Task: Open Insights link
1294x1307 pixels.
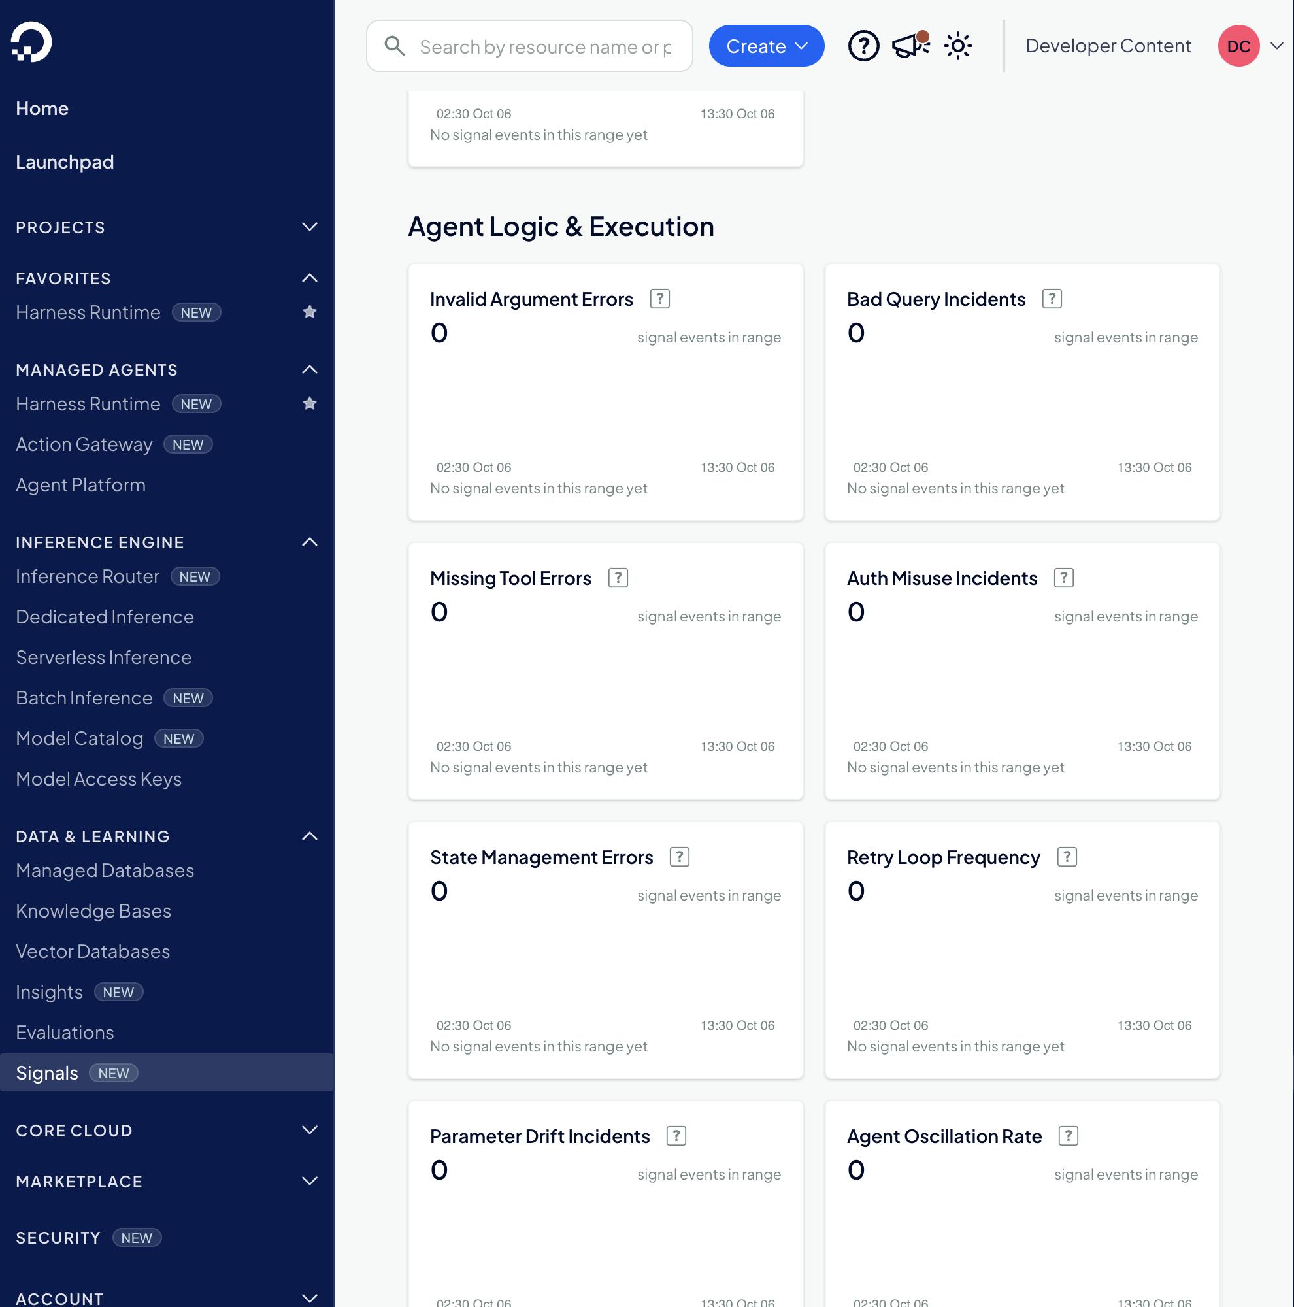Action: click(49, 992)
